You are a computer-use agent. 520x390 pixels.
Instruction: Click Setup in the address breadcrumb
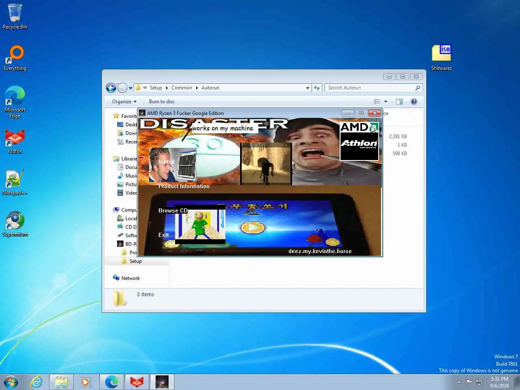pos(156,88)
